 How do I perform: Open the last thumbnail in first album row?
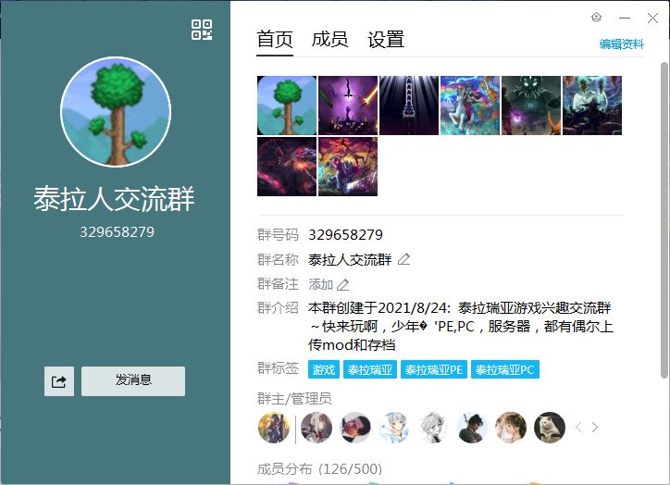point(592,106)
